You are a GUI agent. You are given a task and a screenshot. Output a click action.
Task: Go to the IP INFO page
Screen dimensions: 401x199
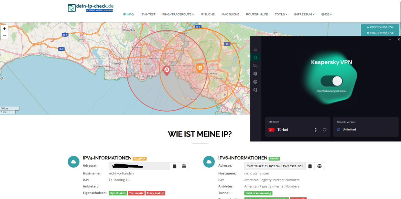click(128, 14)
